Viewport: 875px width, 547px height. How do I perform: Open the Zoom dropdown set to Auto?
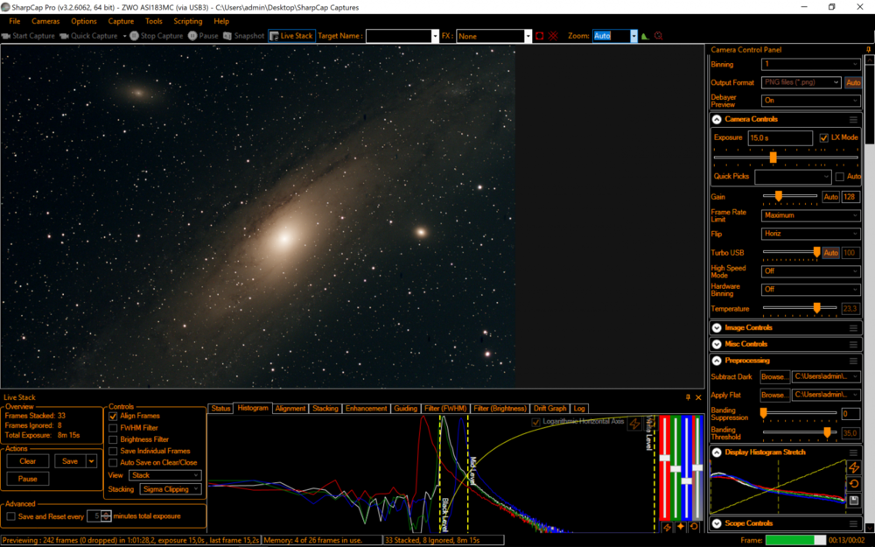(x=633, y=36)
